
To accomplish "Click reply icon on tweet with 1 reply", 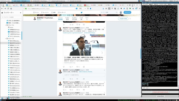I will coord(64,90).
